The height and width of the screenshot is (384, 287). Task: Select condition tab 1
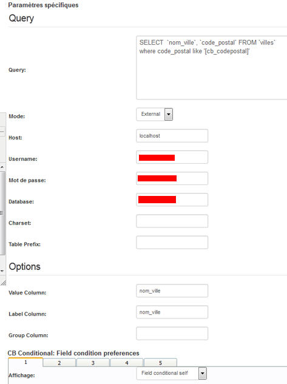[25, 362]
